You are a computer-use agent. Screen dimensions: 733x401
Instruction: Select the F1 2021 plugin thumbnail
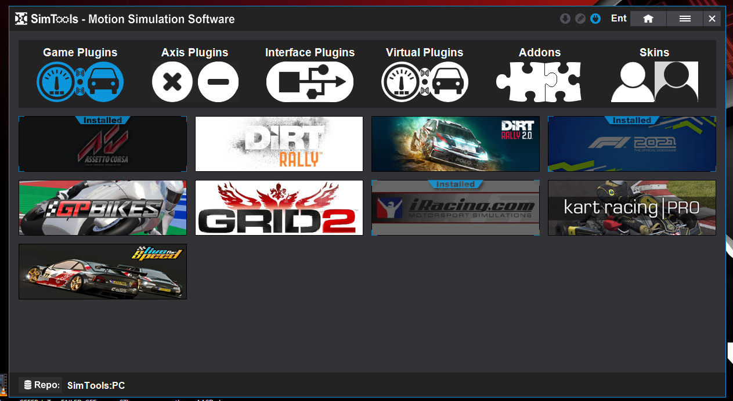[632, 144]
